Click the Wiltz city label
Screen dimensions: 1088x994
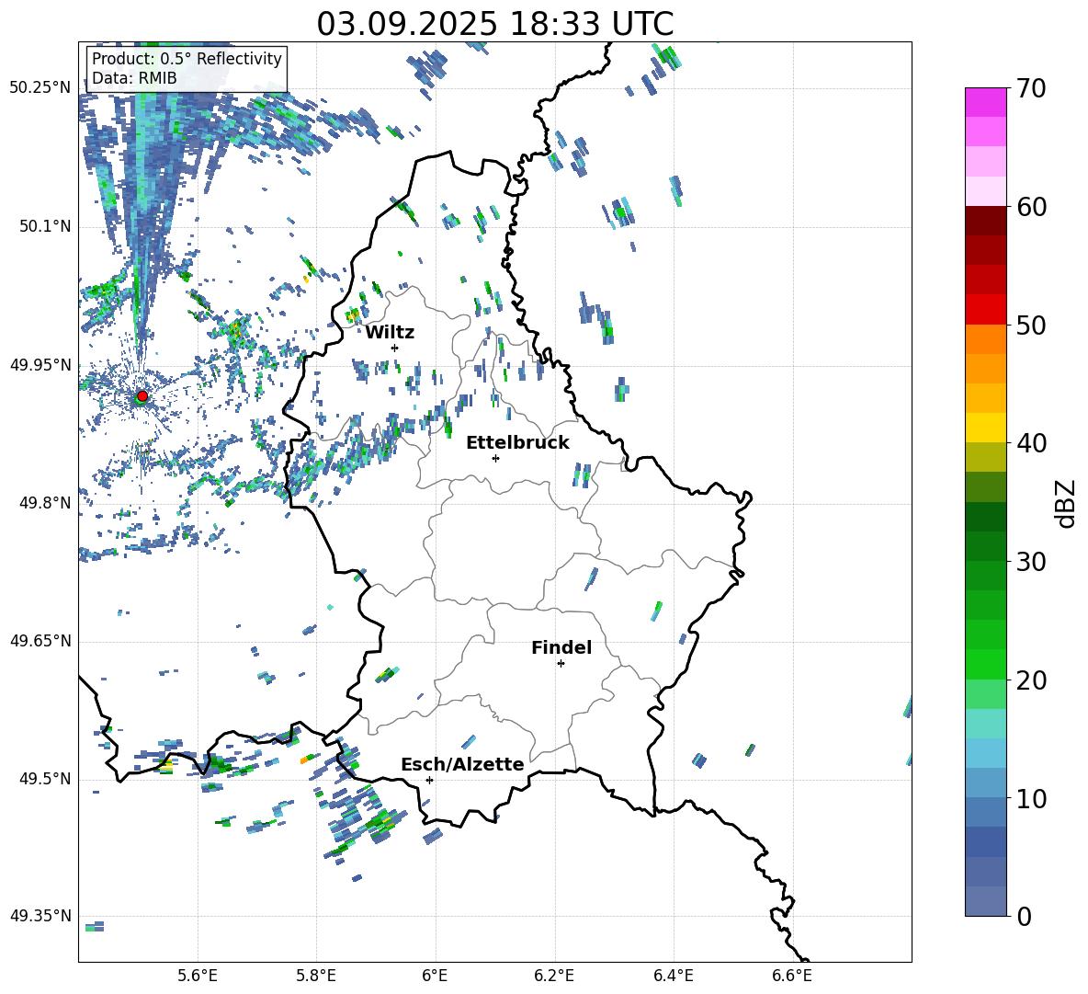click(390, 333)
